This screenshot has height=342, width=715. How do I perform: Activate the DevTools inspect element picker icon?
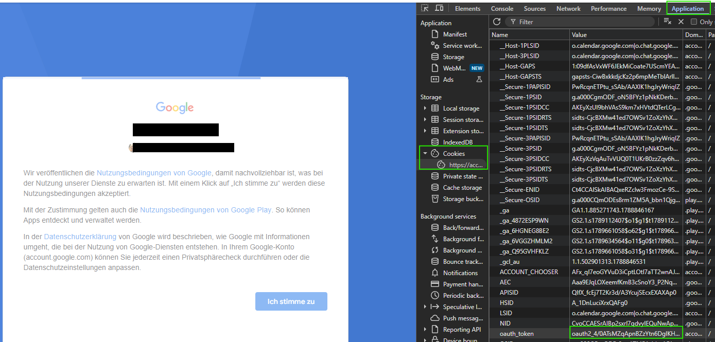tap(425, 8)
